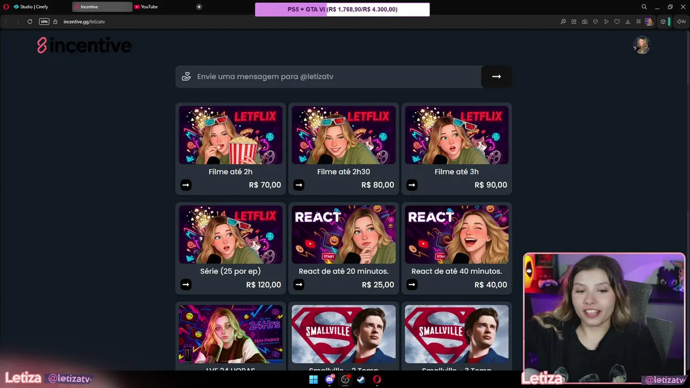
Task: Open the Filme até 3h thumbnail
Action: (457, 135)
